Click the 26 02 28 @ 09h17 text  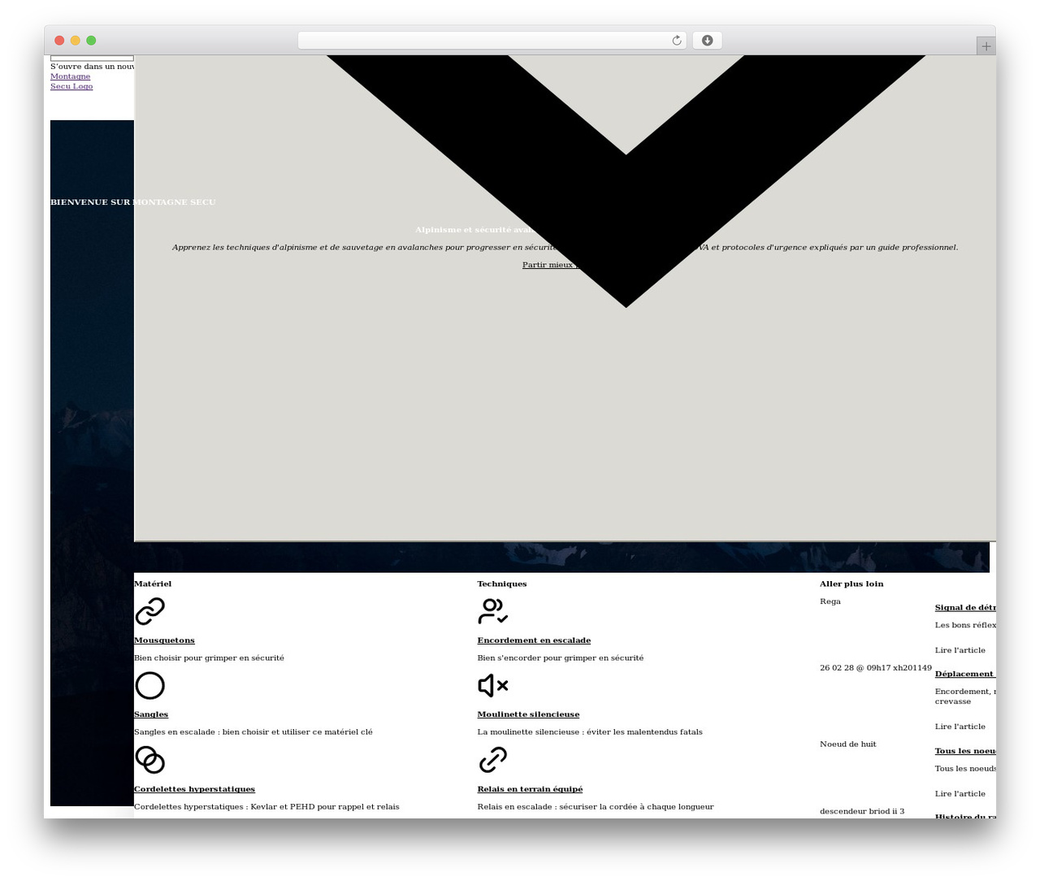coord(876,668)
